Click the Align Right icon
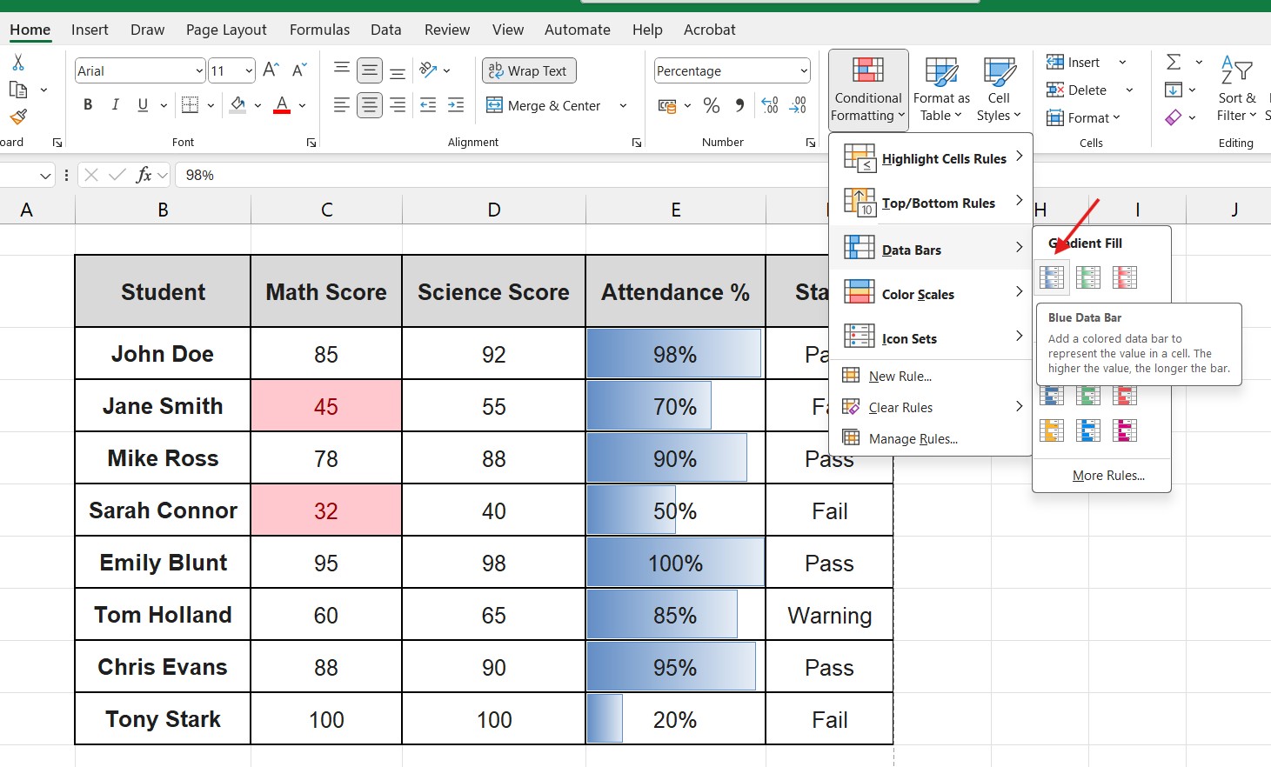This screenshot has width=1271, height=767. click(398, 105)
